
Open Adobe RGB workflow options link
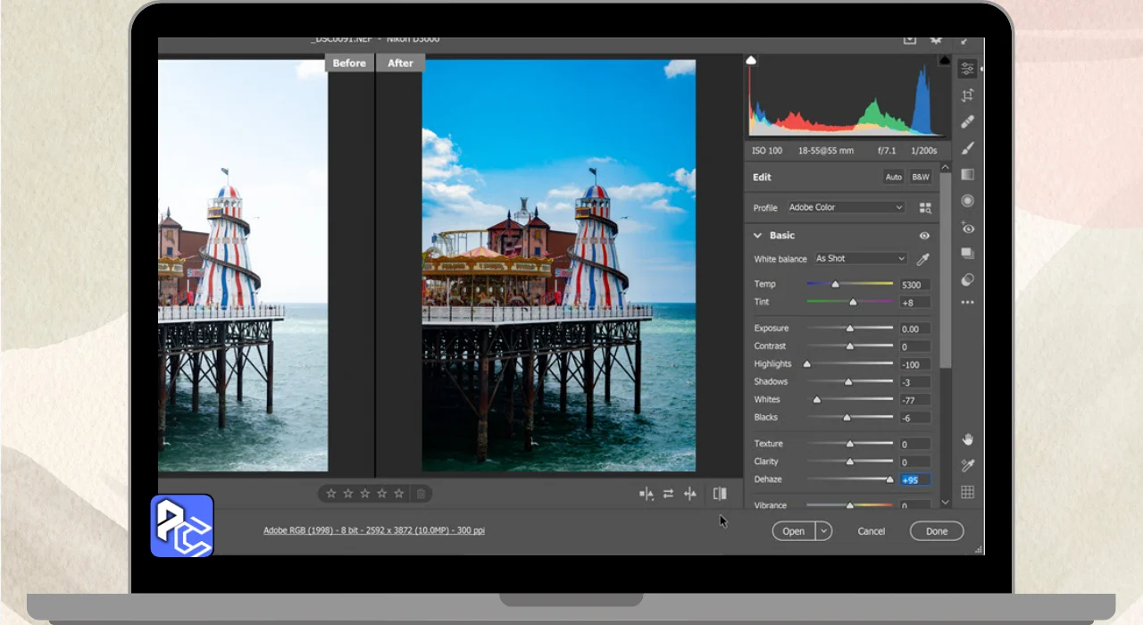point(374,530)
